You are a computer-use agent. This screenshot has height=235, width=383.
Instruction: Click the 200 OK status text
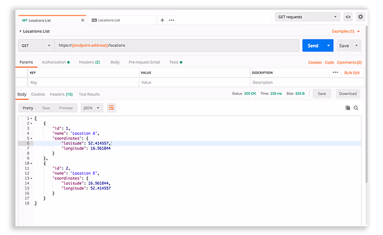point(250,93)
